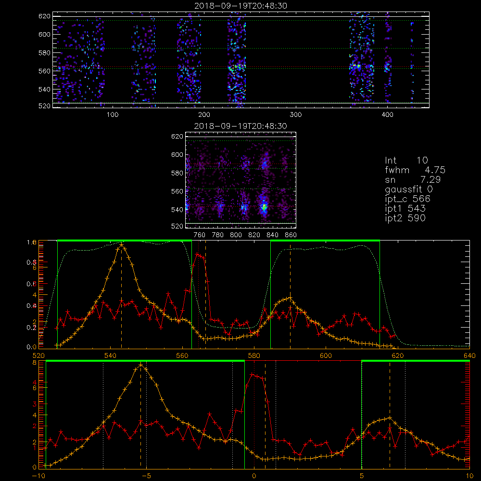Viewport: 481px width, 481px height.
Task: Select the 'Int 10' readout text
Action: point(406,160)
